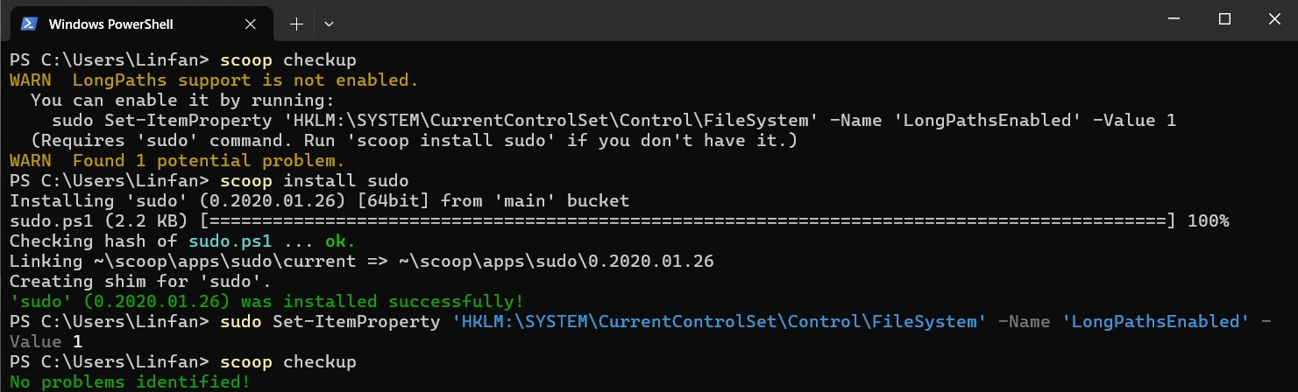
Task: Maximize the terminal window
Action: 1224,19
